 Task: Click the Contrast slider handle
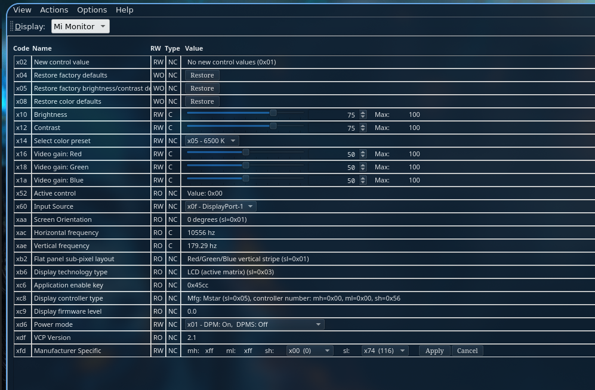coord(273,126)
